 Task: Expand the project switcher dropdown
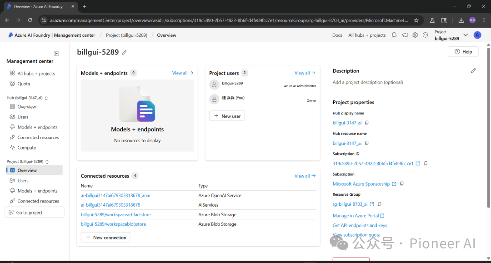pos(465,35)
